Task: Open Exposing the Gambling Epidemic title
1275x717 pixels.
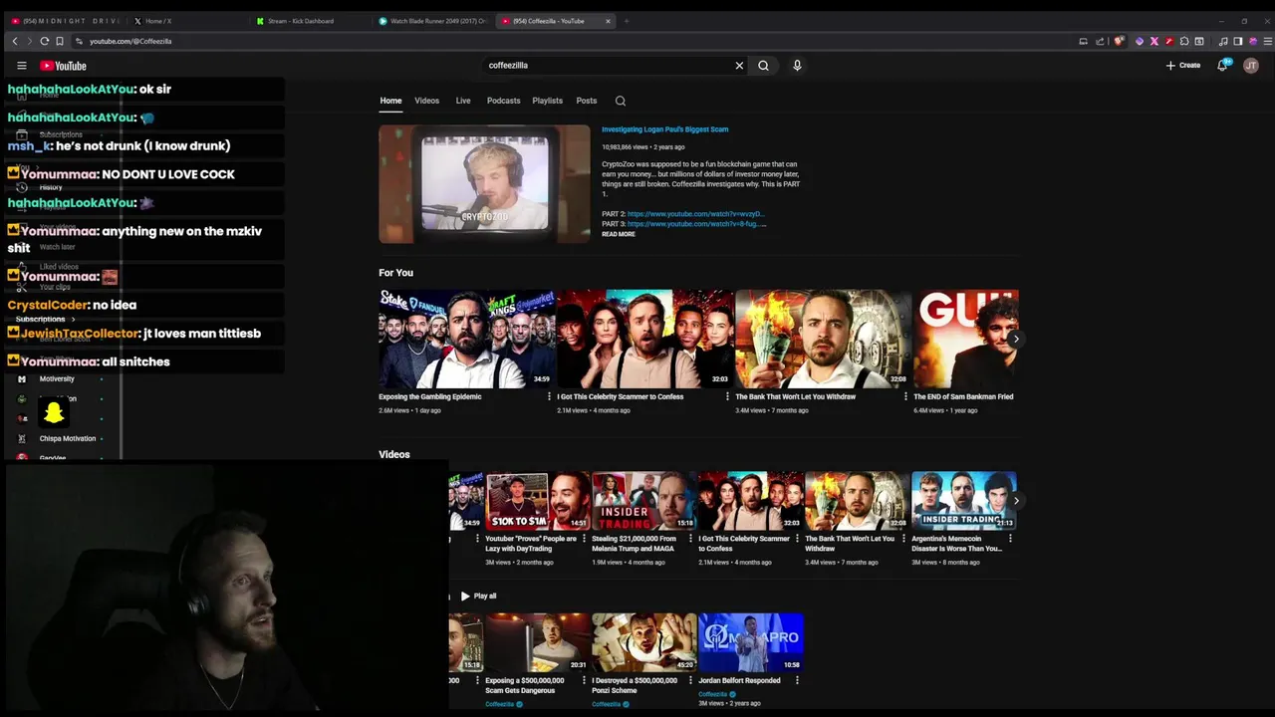Action: pyautogui.click(x=429, y=396)
